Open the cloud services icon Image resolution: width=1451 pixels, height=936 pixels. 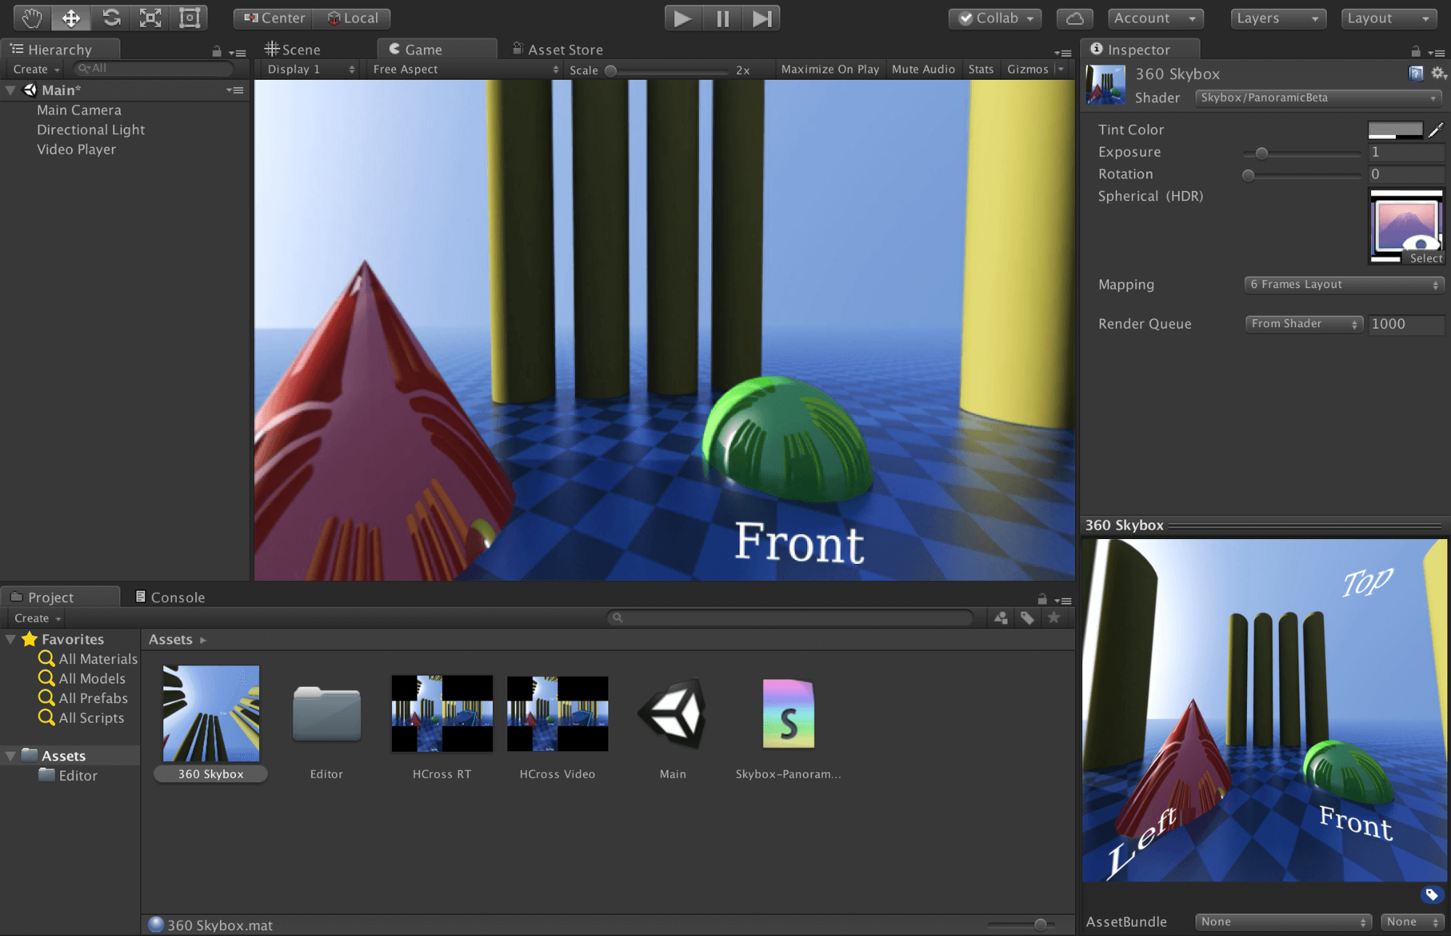(x=1075, y=18)
